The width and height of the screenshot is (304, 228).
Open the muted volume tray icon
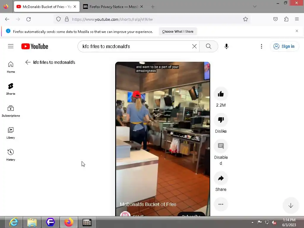[x=274, y=222]
